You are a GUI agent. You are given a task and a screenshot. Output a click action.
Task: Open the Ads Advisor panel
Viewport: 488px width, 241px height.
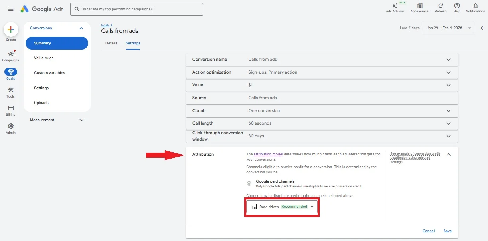(x=395, y=7)
